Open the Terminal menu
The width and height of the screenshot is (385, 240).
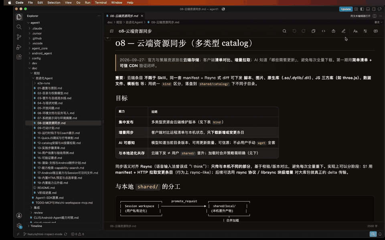coord(101,2)
